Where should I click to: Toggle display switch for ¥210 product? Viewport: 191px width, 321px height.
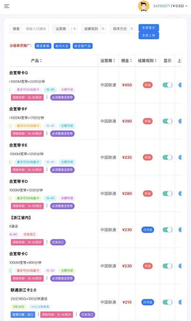point(167,302)
